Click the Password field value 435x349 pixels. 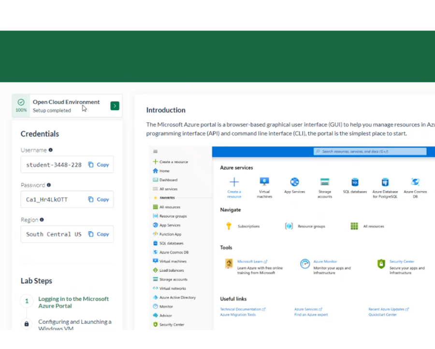click(47, 199)
